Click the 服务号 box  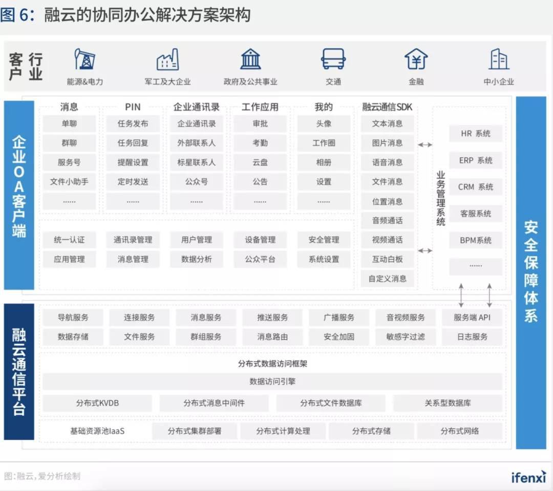[69, 162]
